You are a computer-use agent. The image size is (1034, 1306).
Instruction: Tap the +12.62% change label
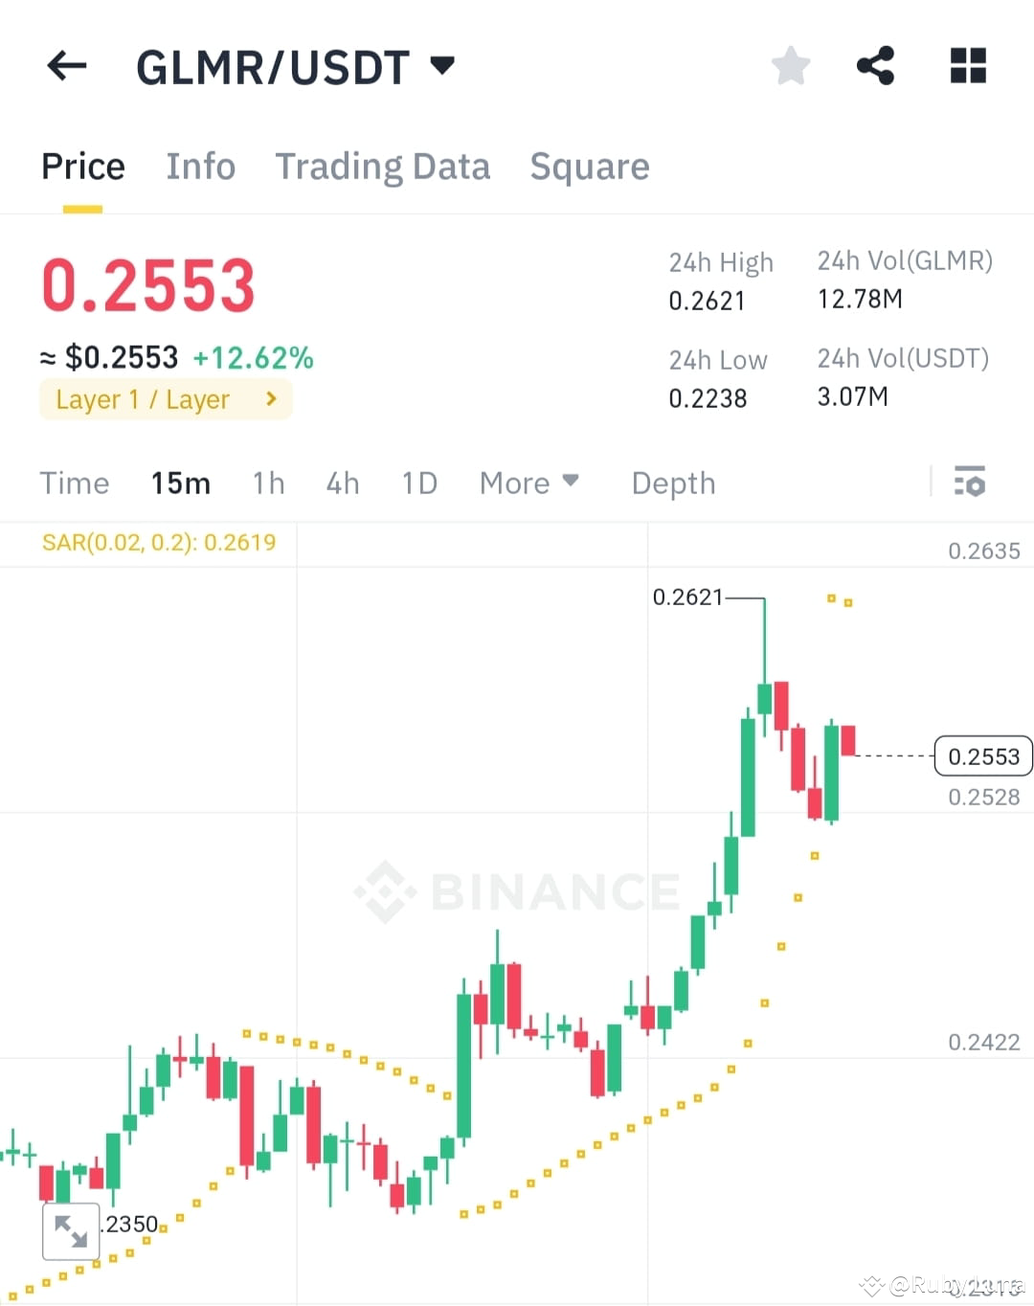click(253, 356)
